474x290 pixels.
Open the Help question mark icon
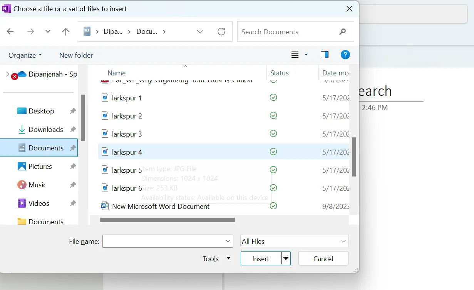click(345, 55)
